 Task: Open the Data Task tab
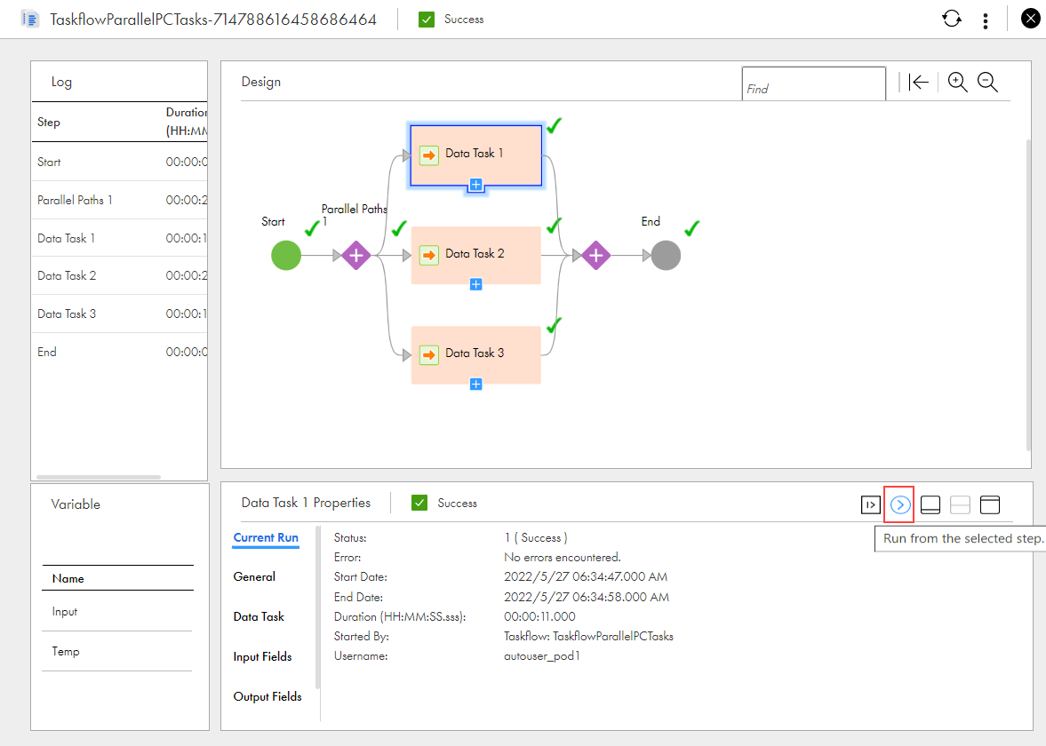(259, 616)
